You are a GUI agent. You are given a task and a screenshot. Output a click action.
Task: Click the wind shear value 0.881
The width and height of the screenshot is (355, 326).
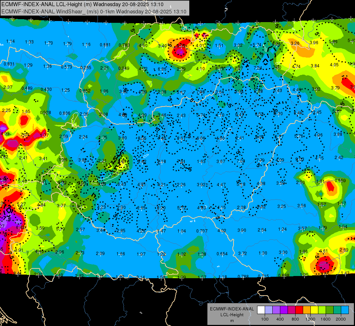coord(105,45)
